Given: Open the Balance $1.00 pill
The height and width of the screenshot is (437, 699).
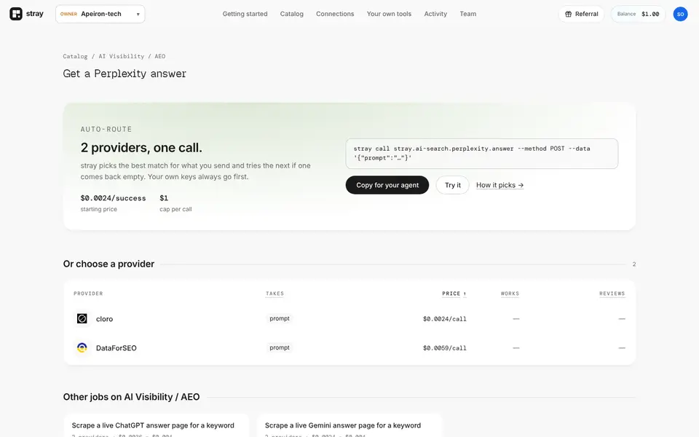Looking at the screenshot, I should click(638, 14).
